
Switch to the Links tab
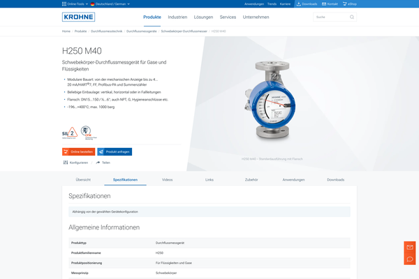pyautogui.click(x=209, y=180)
